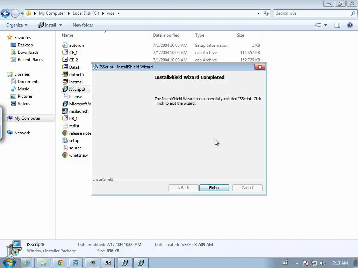
Task: Close the ISScript InstallShield Wizard dialog
Action: click(260, 67)
